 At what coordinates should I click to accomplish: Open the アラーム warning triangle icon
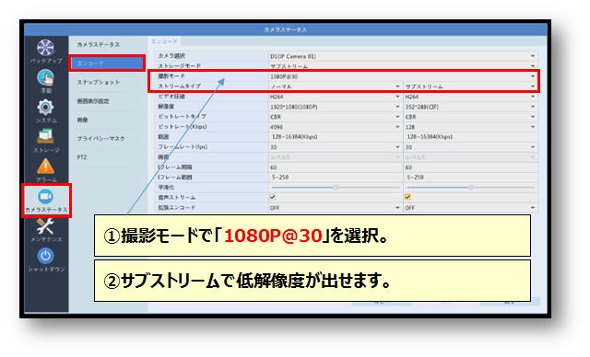pos(45,167)
